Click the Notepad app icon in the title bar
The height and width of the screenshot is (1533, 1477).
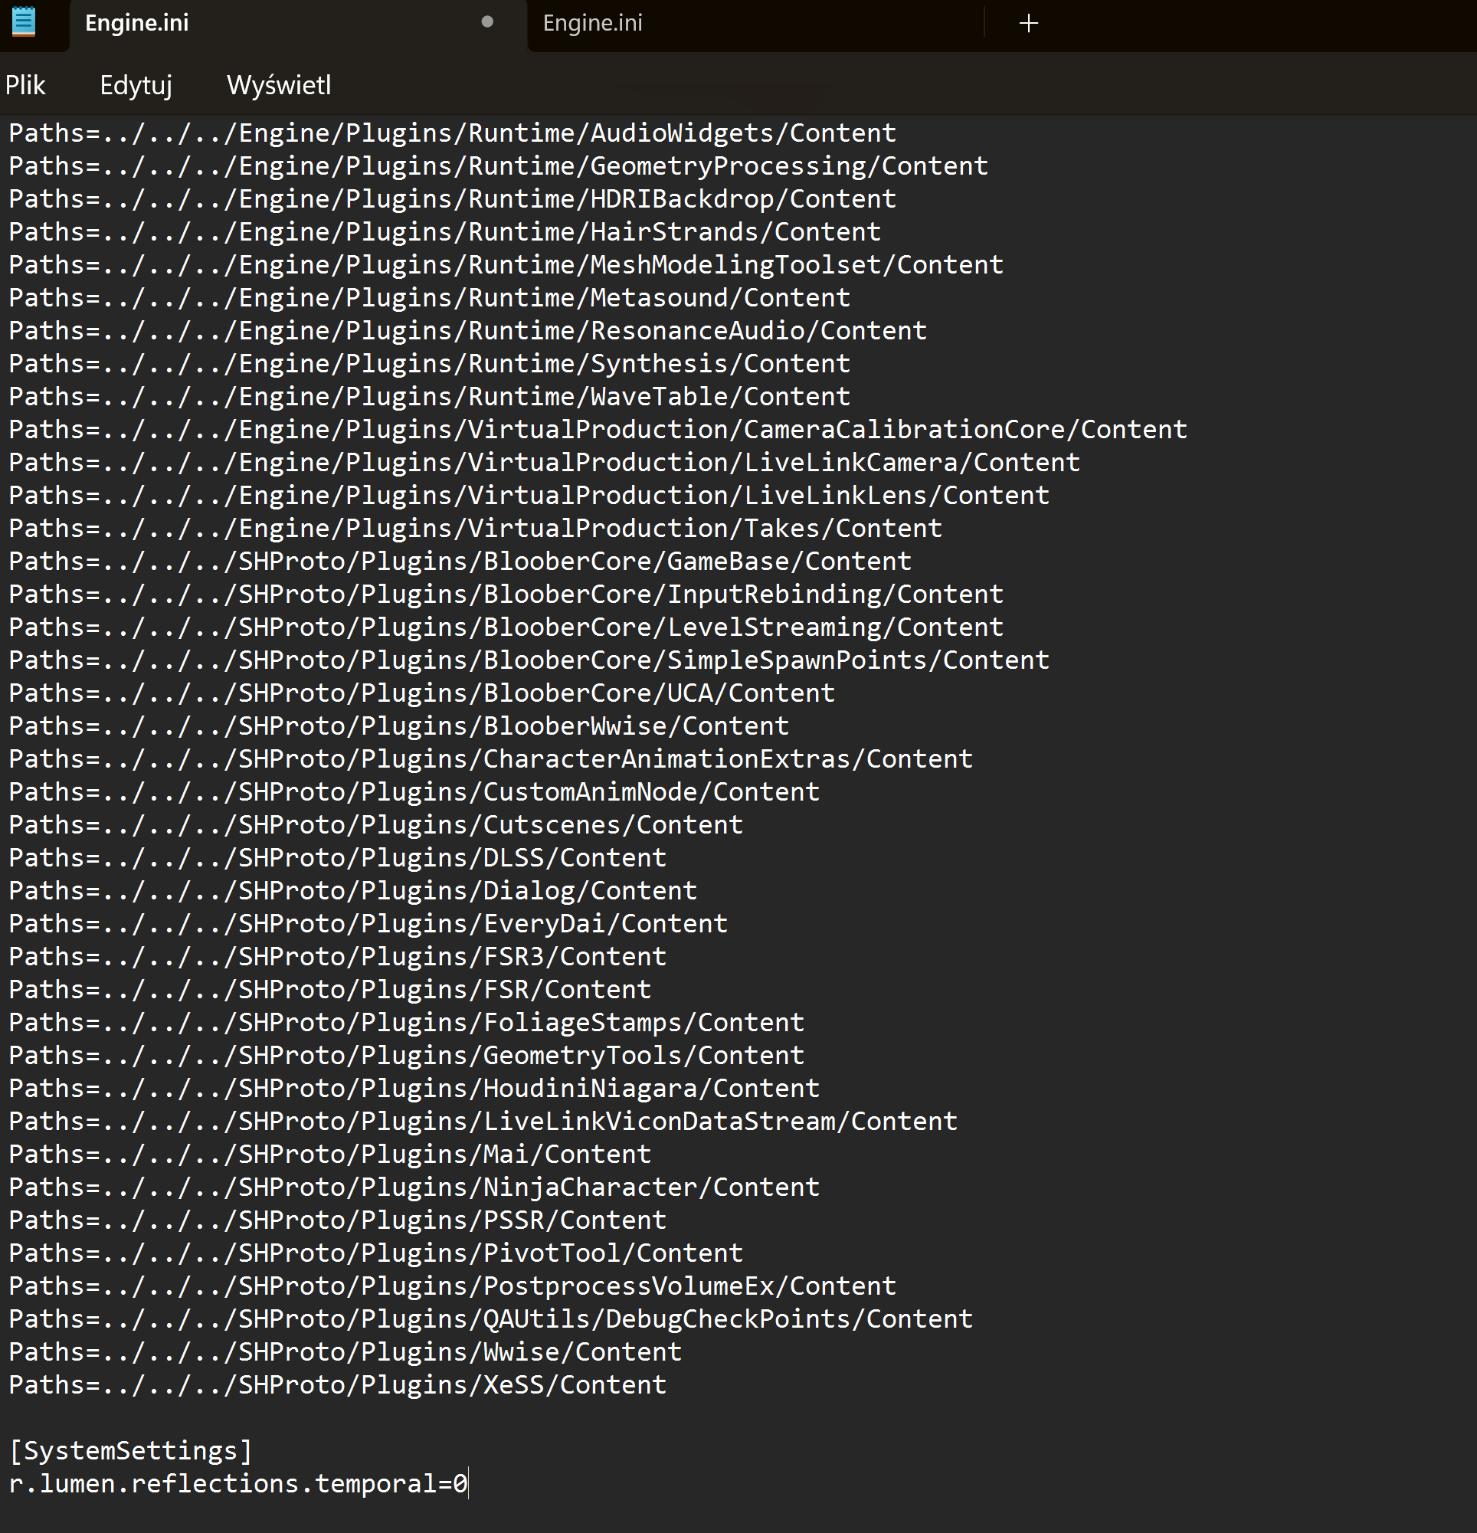24,22
